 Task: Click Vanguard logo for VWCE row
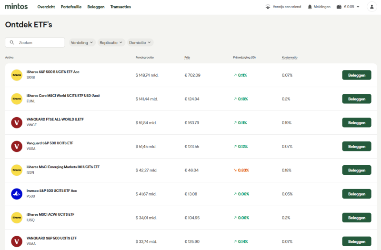[17, 123]
